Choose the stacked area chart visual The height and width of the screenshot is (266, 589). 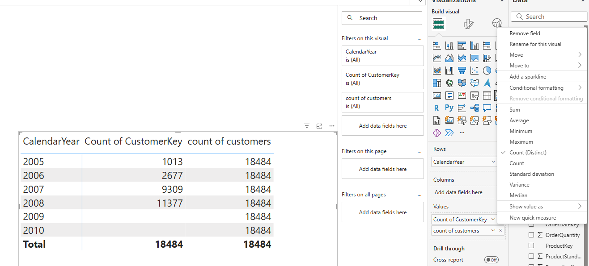click(462, 58)
